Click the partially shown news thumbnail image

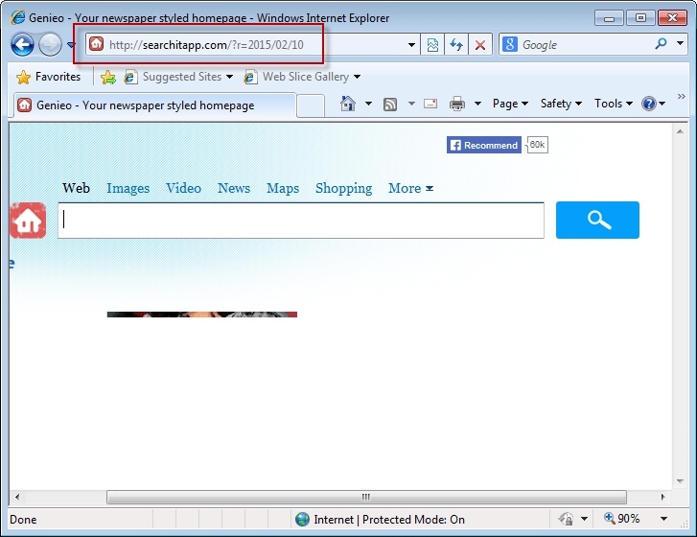click(x=201, y=315)
